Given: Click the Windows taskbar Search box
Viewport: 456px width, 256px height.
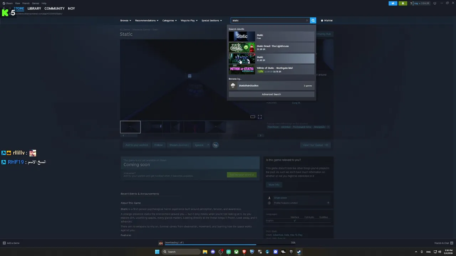Looking at the screenshot, I should [180, 252].
